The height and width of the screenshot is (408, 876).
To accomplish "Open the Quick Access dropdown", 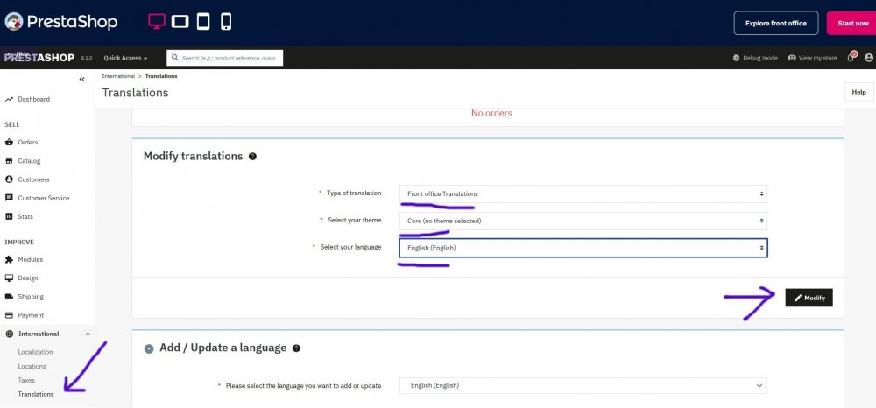I will click(125, 58).
